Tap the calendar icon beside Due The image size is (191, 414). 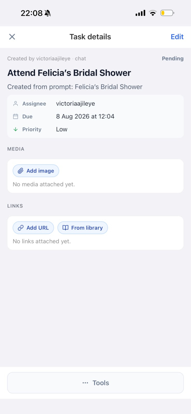[x=16, y=116]
